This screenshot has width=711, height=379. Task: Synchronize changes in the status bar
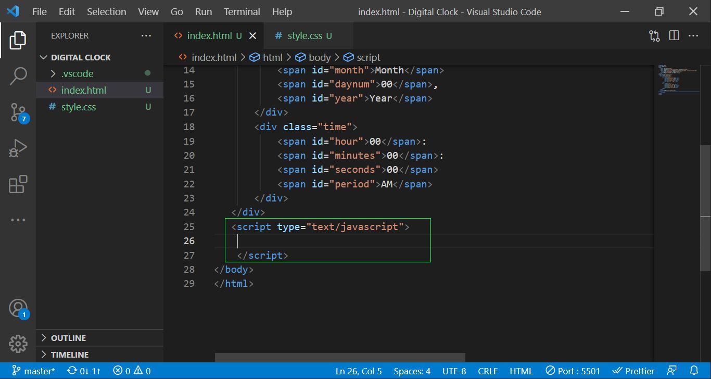[84, 371]
